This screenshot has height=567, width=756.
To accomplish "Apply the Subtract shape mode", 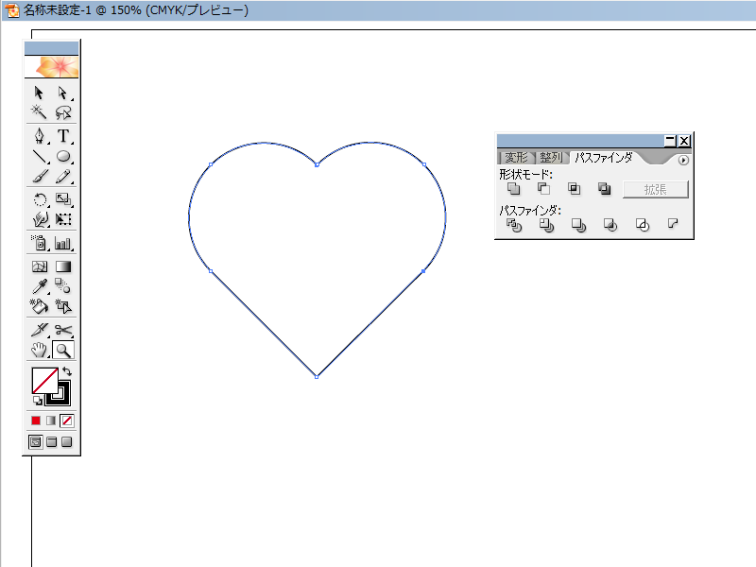I will pos(541,188).
